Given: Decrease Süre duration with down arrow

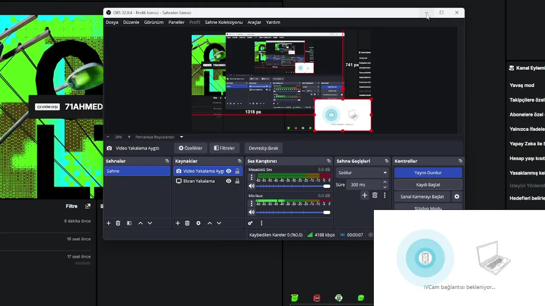Looking at the screenshot, I should pyautogui.click(x=385, y=187).
